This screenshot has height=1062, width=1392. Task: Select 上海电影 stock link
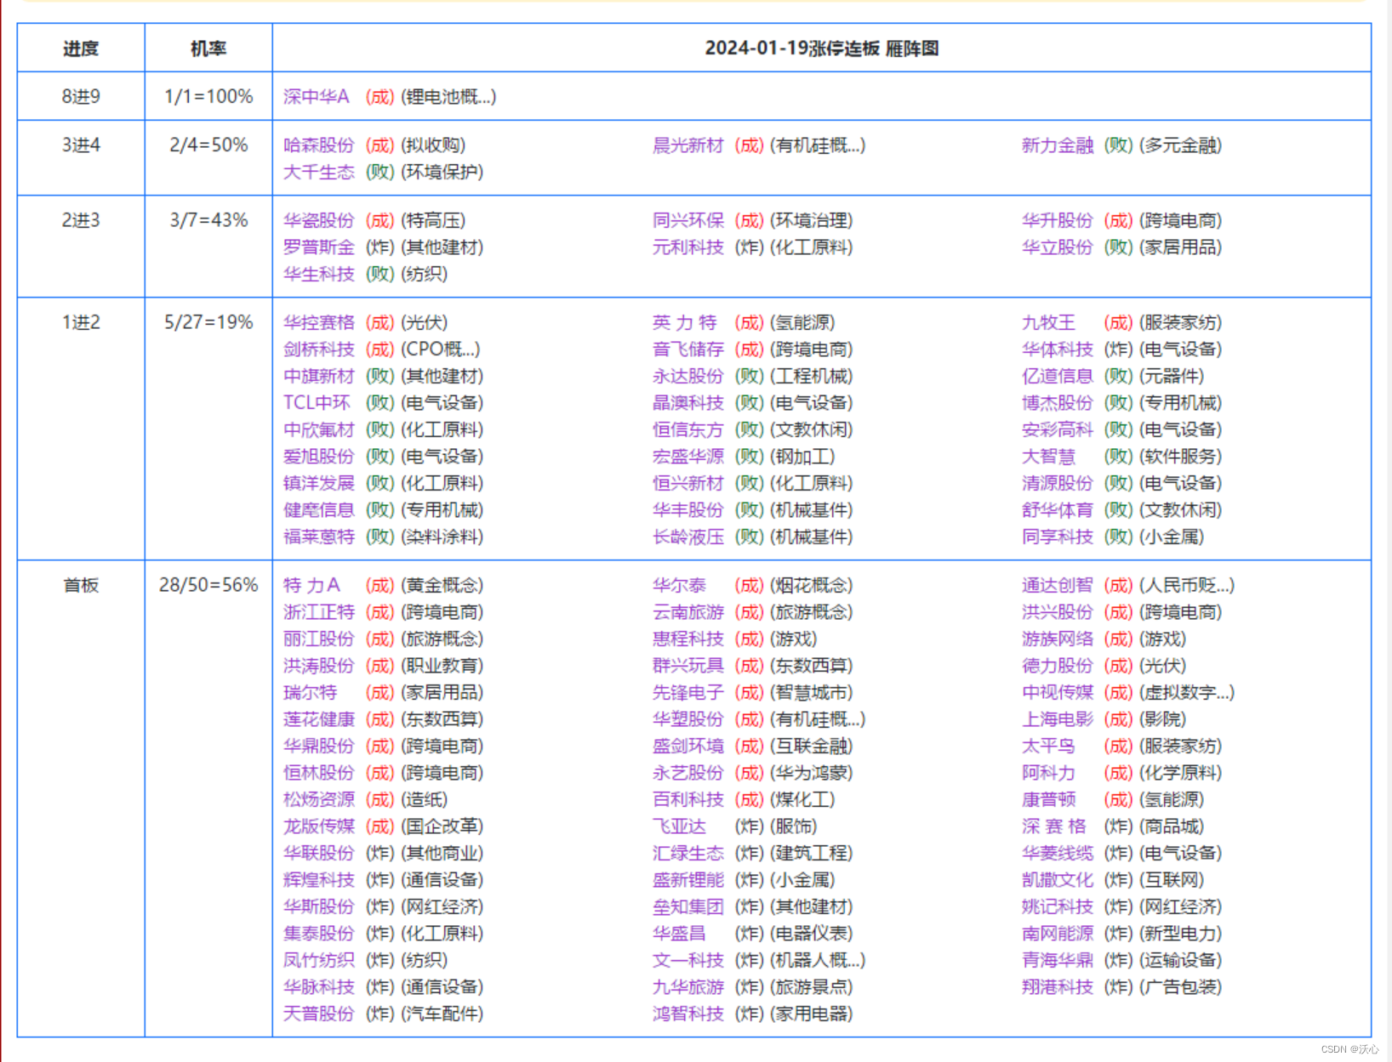pyautogui.click(x=1057, y=719)
